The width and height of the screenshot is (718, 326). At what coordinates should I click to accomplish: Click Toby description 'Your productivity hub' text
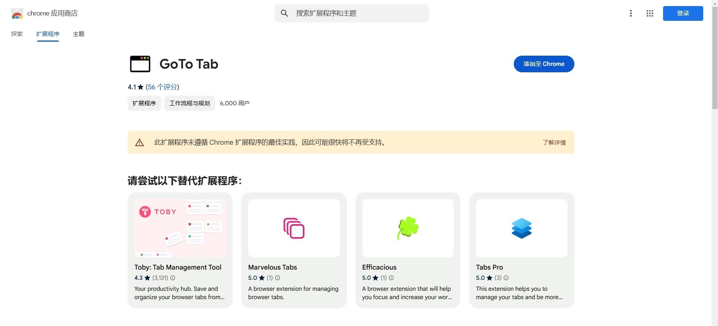pos(180,293)
